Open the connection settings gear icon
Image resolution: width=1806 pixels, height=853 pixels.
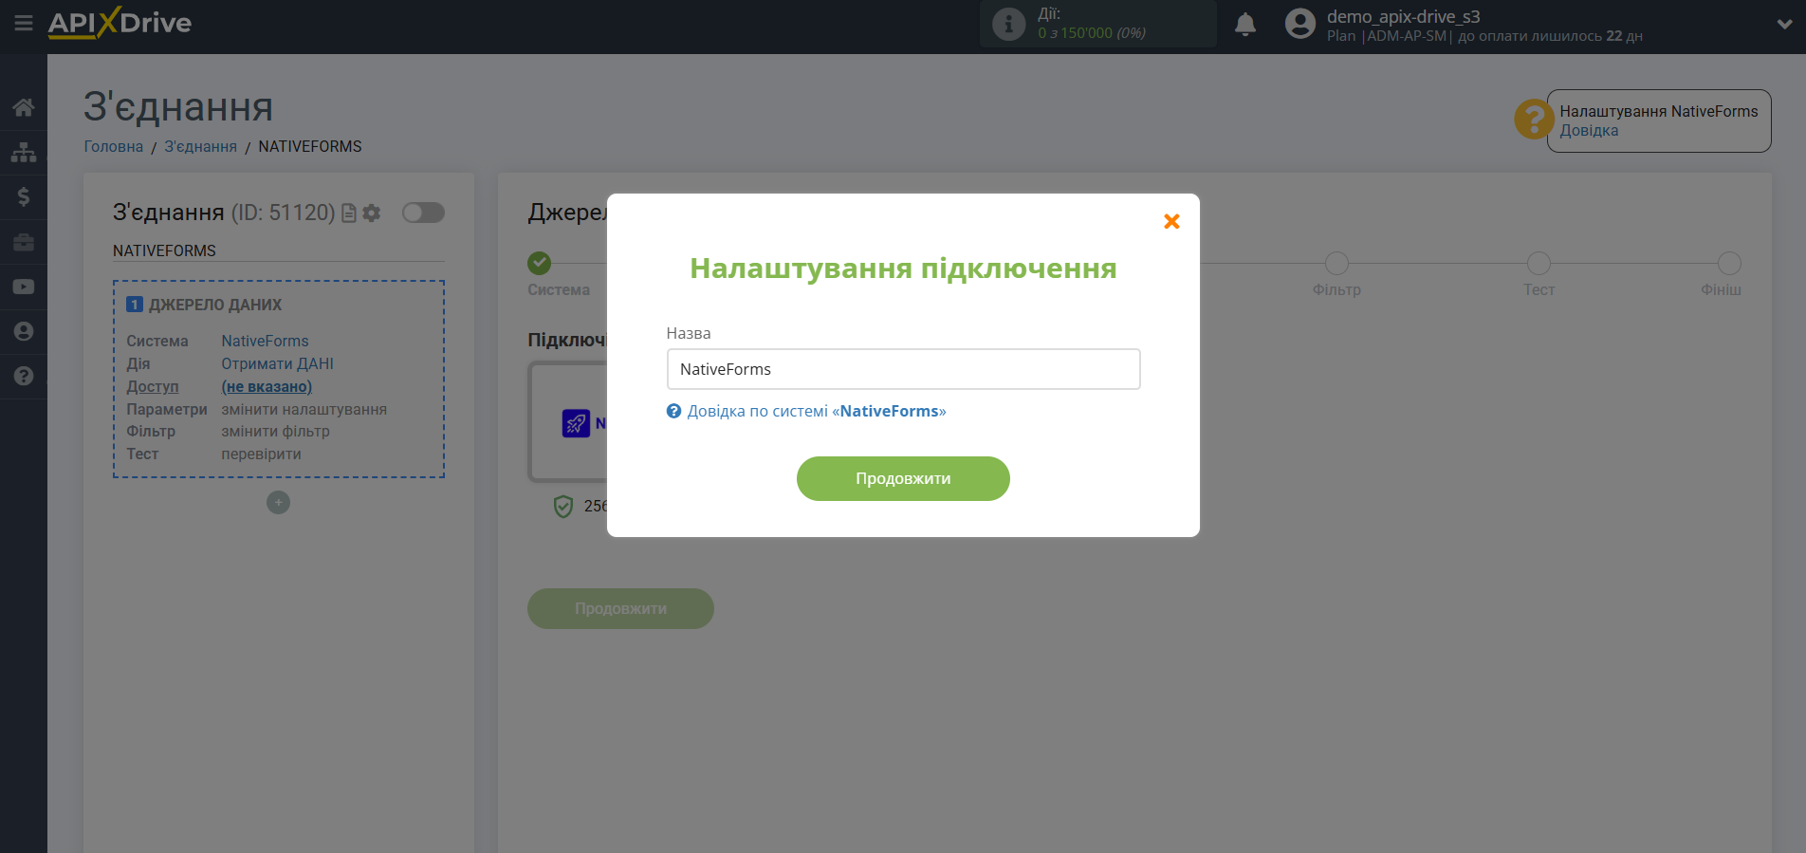pyautogui.click(x=372, y=213)
